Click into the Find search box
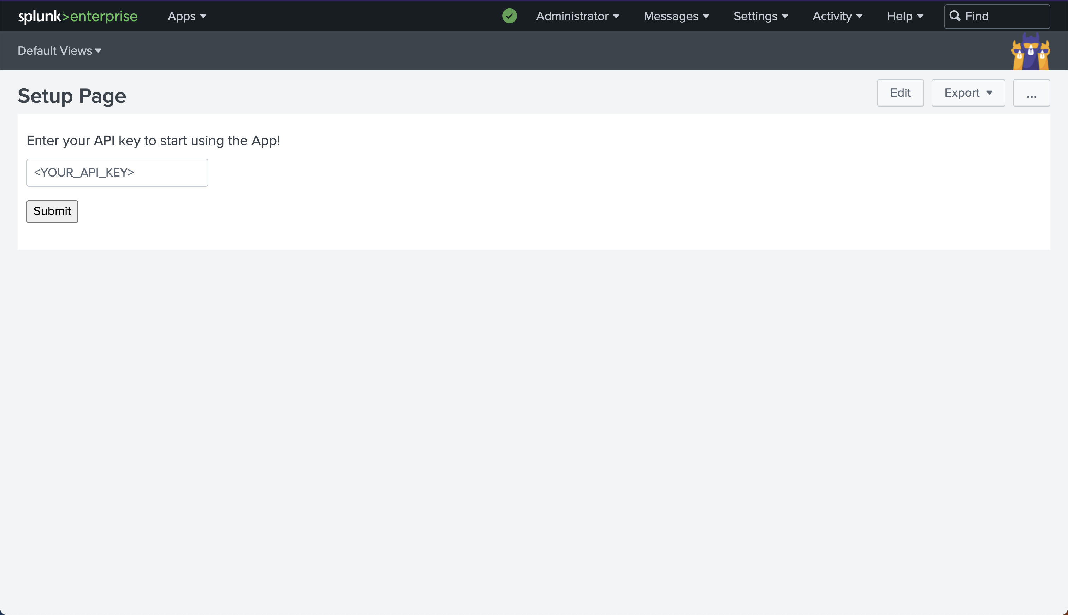 1005,16
